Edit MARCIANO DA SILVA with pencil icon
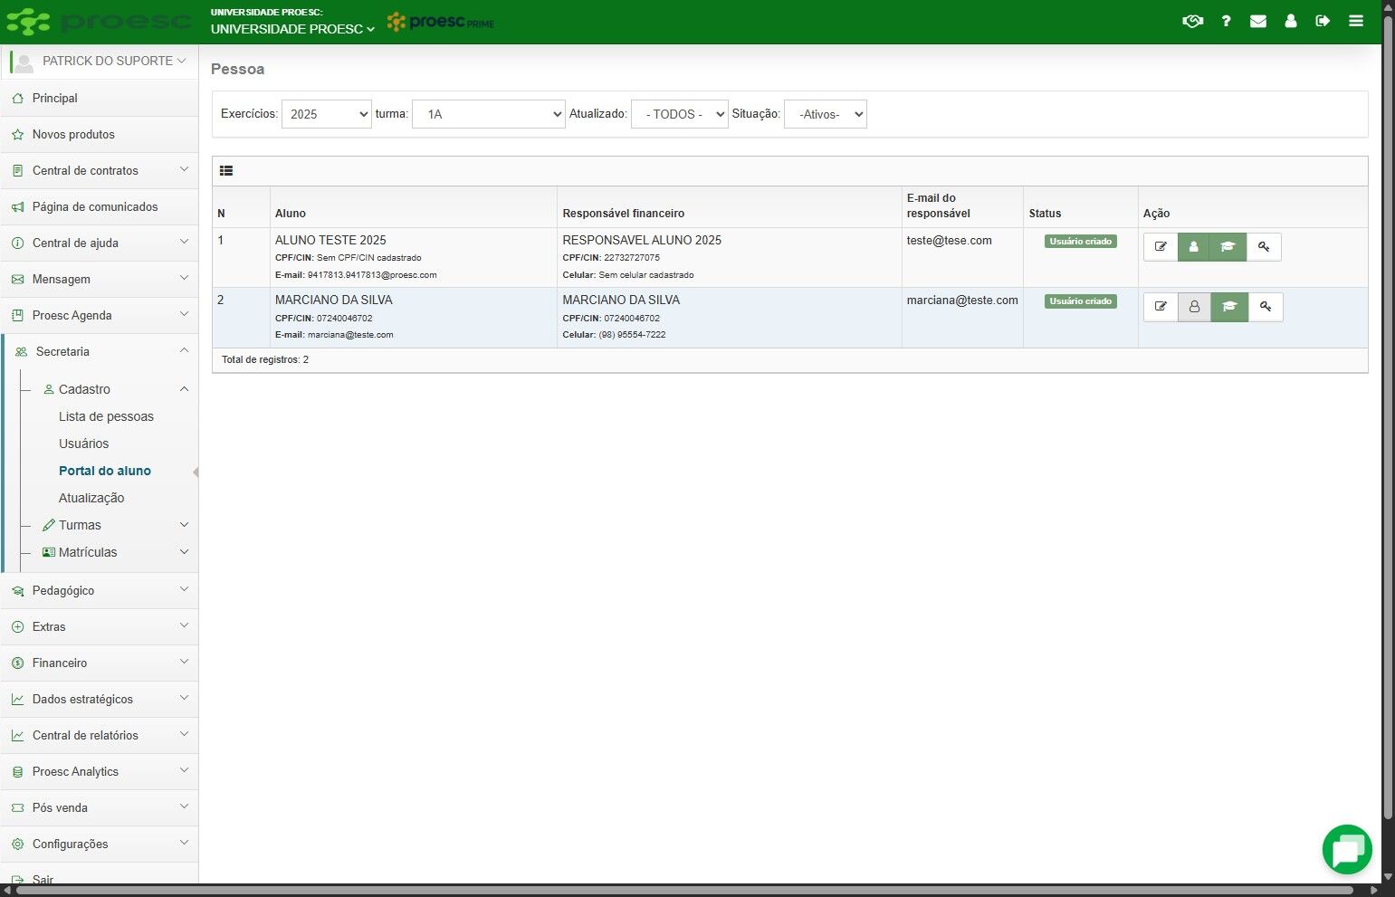Viewport: 1395px width, 897px height. pyautogui.click(x=1161, y=307)
